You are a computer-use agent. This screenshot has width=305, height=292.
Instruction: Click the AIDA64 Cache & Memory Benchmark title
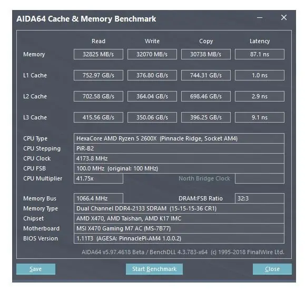(x=86, y=19)
